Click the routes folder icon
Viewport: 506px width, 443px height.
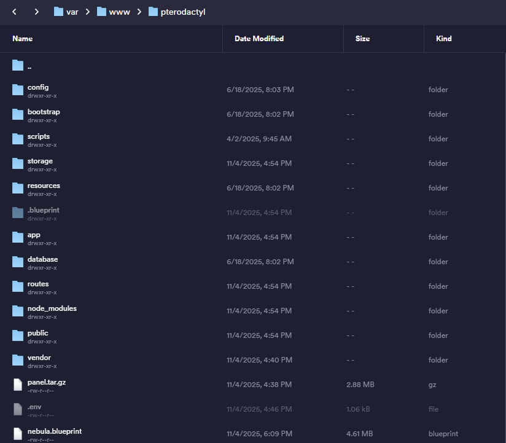tap(18, 286)
